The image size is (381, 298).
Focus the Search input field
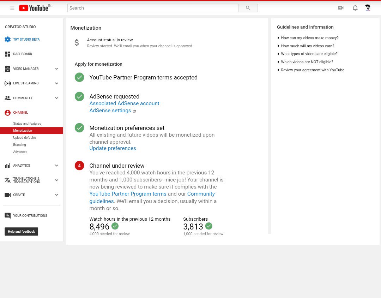(x=153, y=8)
